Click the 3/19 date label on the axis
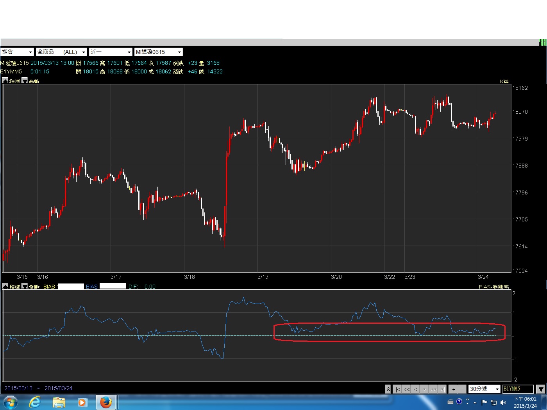 [x=263, y=277]
